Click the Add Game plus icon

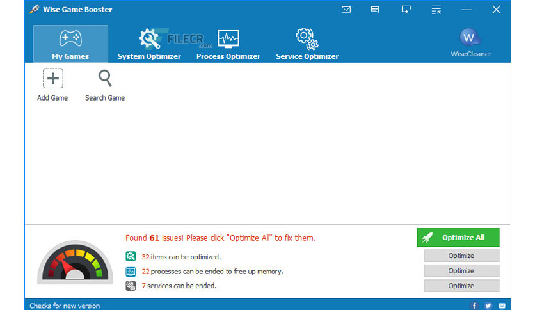[x=53, y=78]
